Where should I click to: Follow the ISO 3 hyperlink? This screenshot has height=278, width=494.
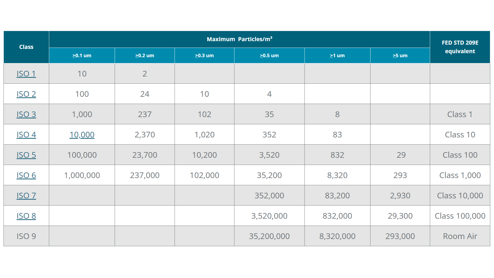point(26,114)
